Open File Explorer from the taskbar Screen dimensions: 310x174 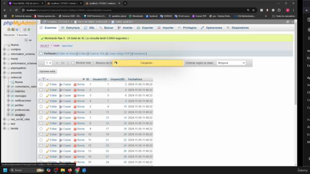[x=62, y=170]
